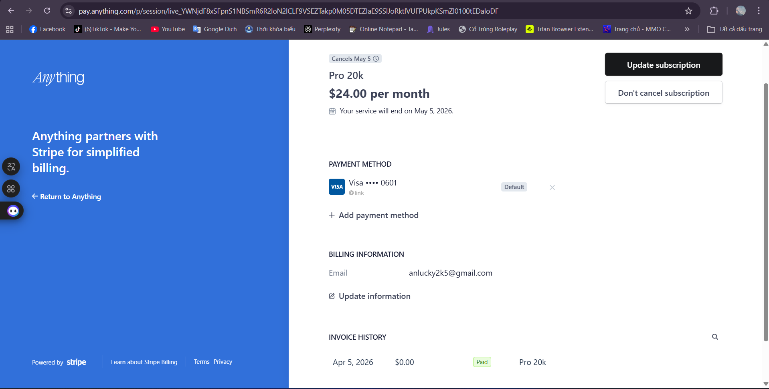The width and height of the screenshot is (769, 389).
Task: Click the address bar URL field
Action: 281,11
